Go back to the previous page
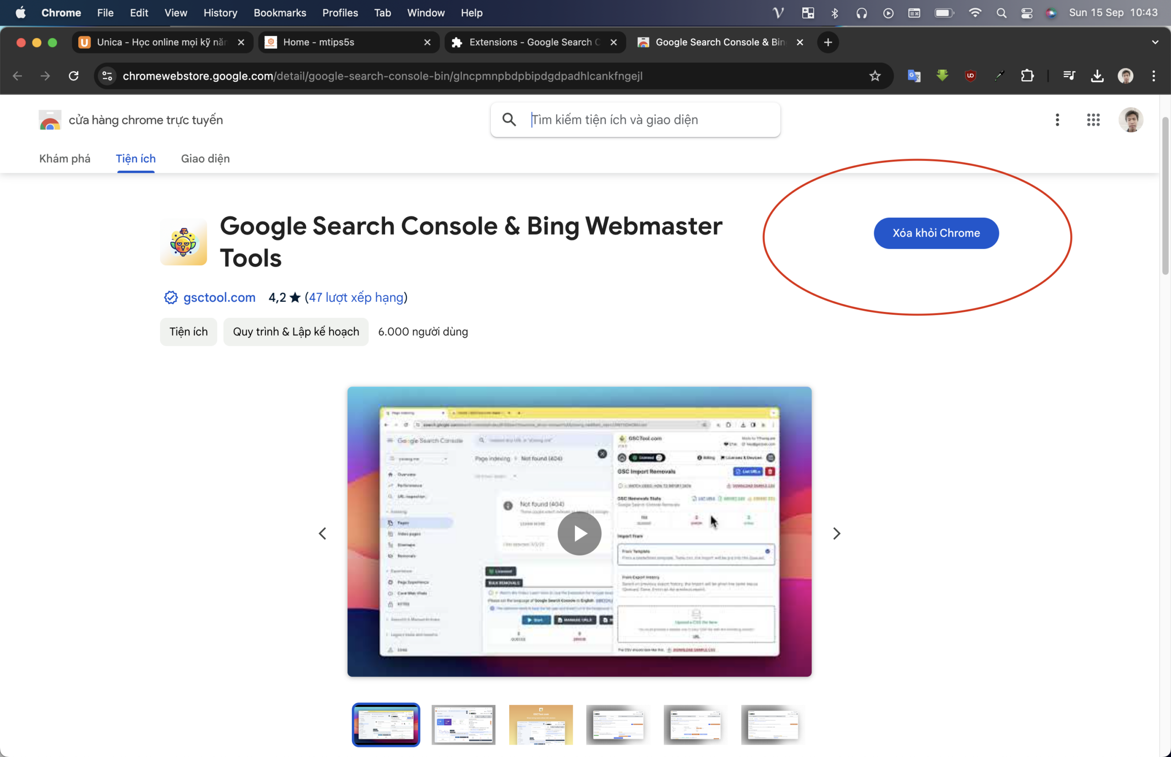Image resolution: width=1171 pixels, height=757 pixels. 17,76
